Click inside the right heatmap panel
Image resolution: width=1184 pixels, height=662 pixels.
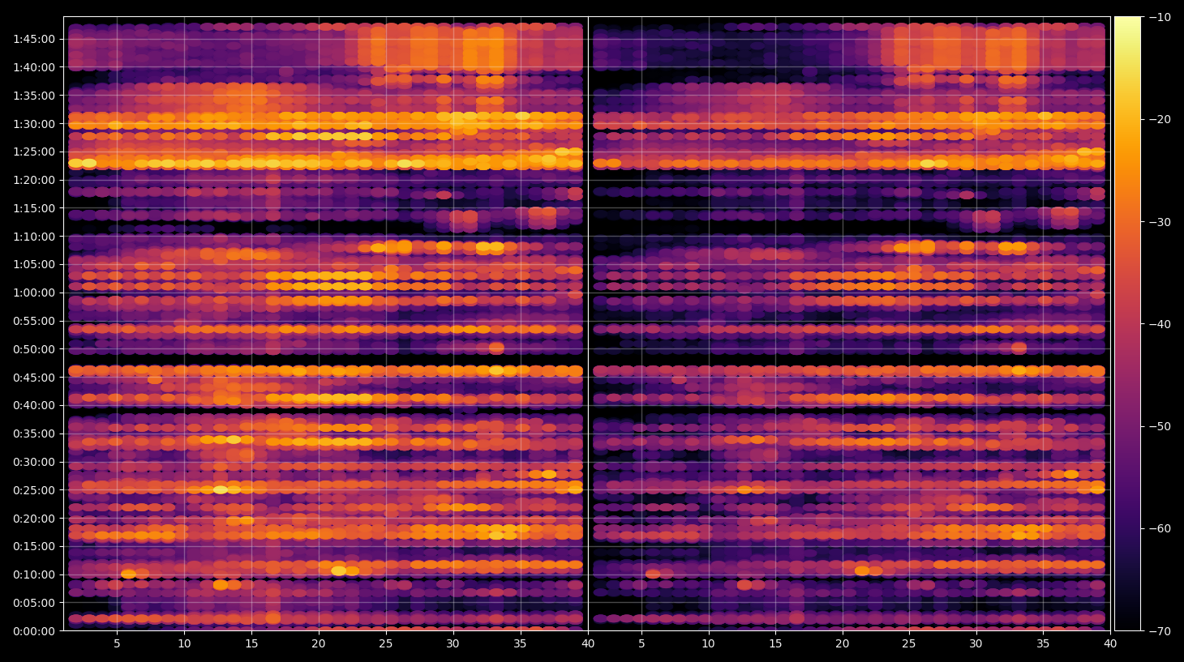(849, 323)
